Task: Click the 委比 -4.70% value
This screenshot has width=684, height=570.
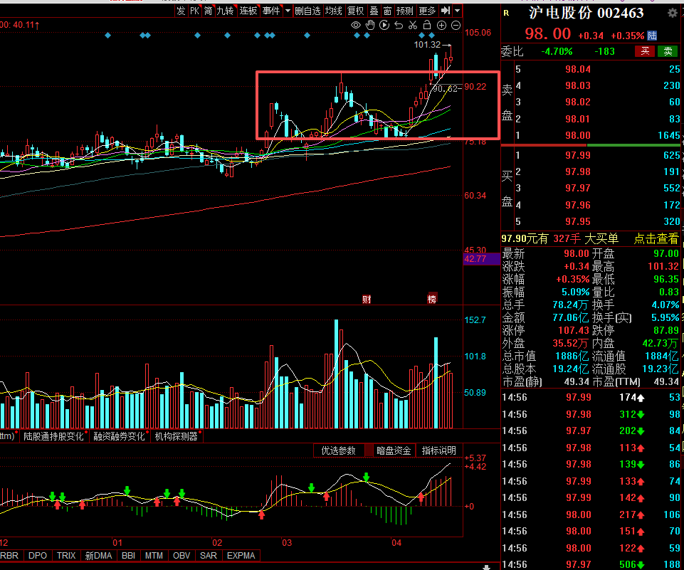Action: 557,51
